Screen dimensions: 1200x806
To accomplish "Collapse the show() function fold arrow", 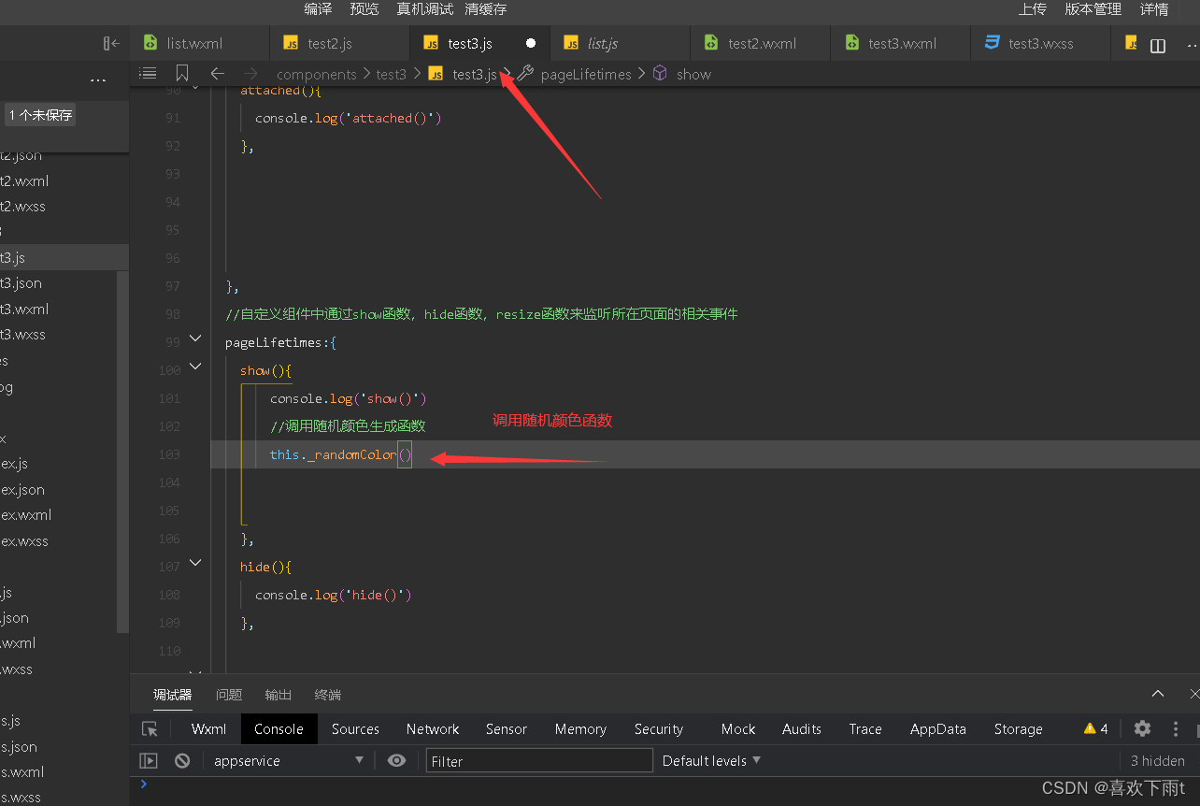I will (x=195, y=367).
